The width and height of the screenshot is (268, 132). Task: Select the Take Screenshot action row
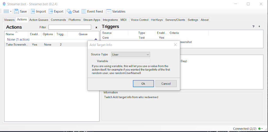(17, 45)
